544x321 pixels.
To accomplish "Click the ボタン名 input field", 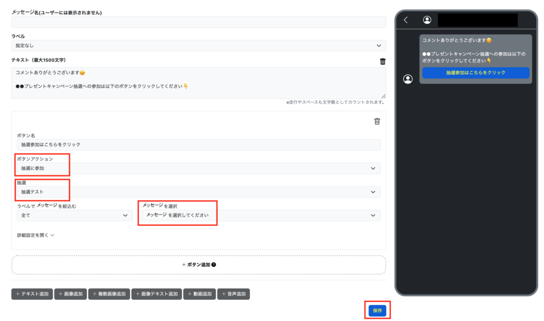I will (198, 145).
